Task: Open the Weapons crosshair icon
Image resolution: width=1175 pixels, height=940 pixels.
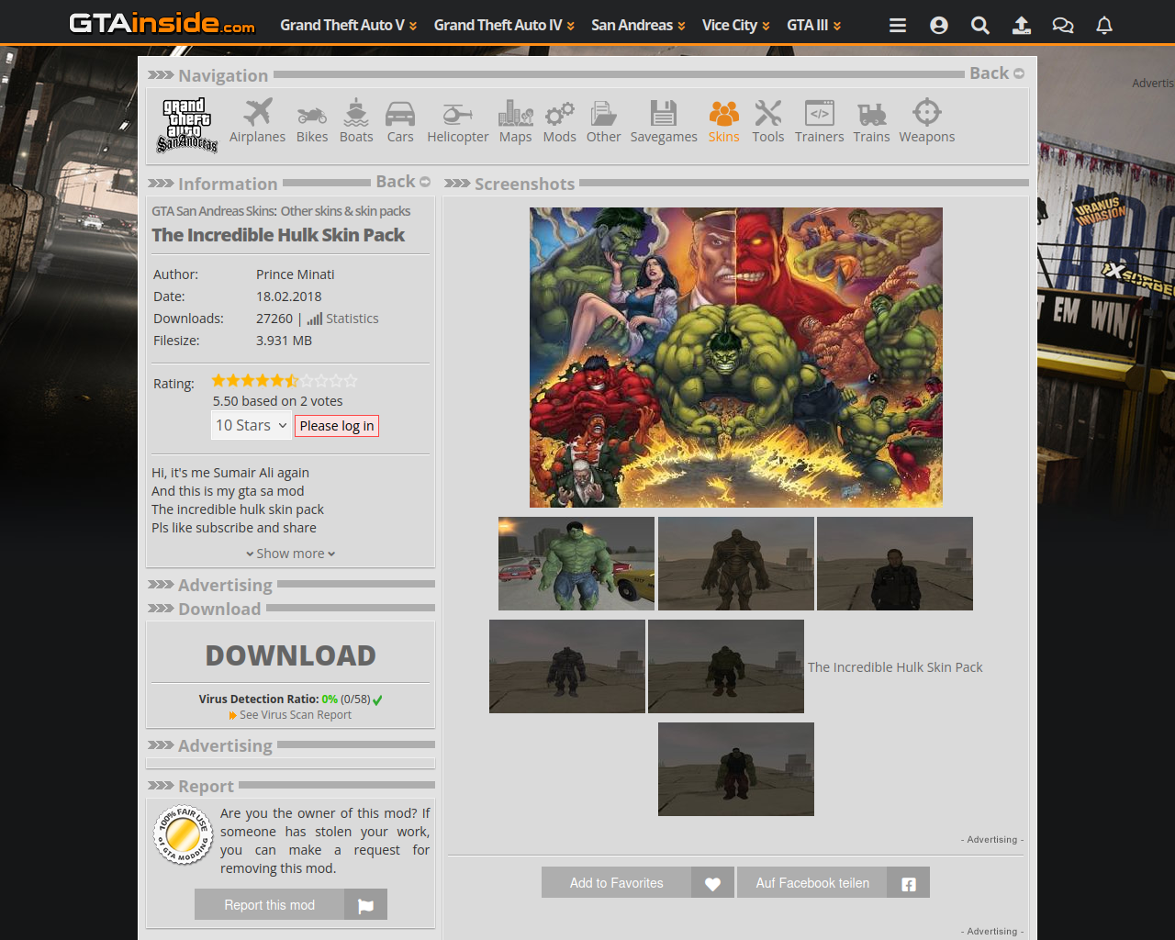Action: pos(927,112)
